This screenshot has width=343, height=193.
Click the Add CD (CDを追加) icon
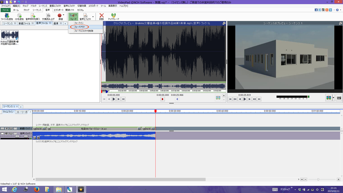click(19, 16)
